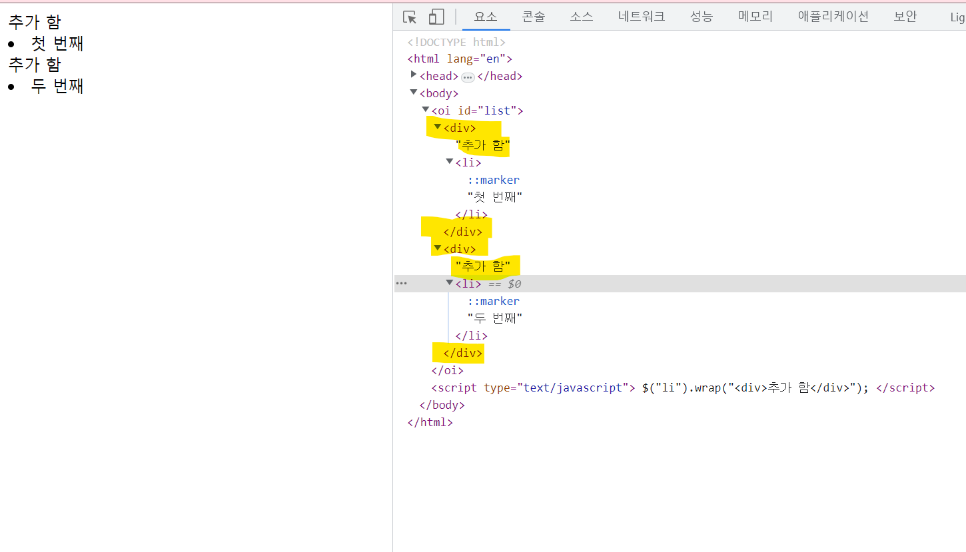Screen dimensions: 966x552
Task: Open the 네트워크 tab
Action: point(642,17)
